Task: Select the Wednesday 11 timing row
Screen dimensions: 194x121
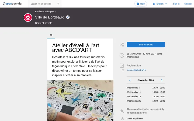Action: (x=146, y=92)
